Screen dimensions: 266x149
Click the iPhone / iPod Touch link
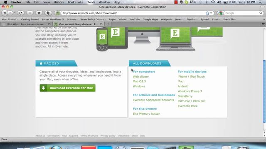pos(191,77)
